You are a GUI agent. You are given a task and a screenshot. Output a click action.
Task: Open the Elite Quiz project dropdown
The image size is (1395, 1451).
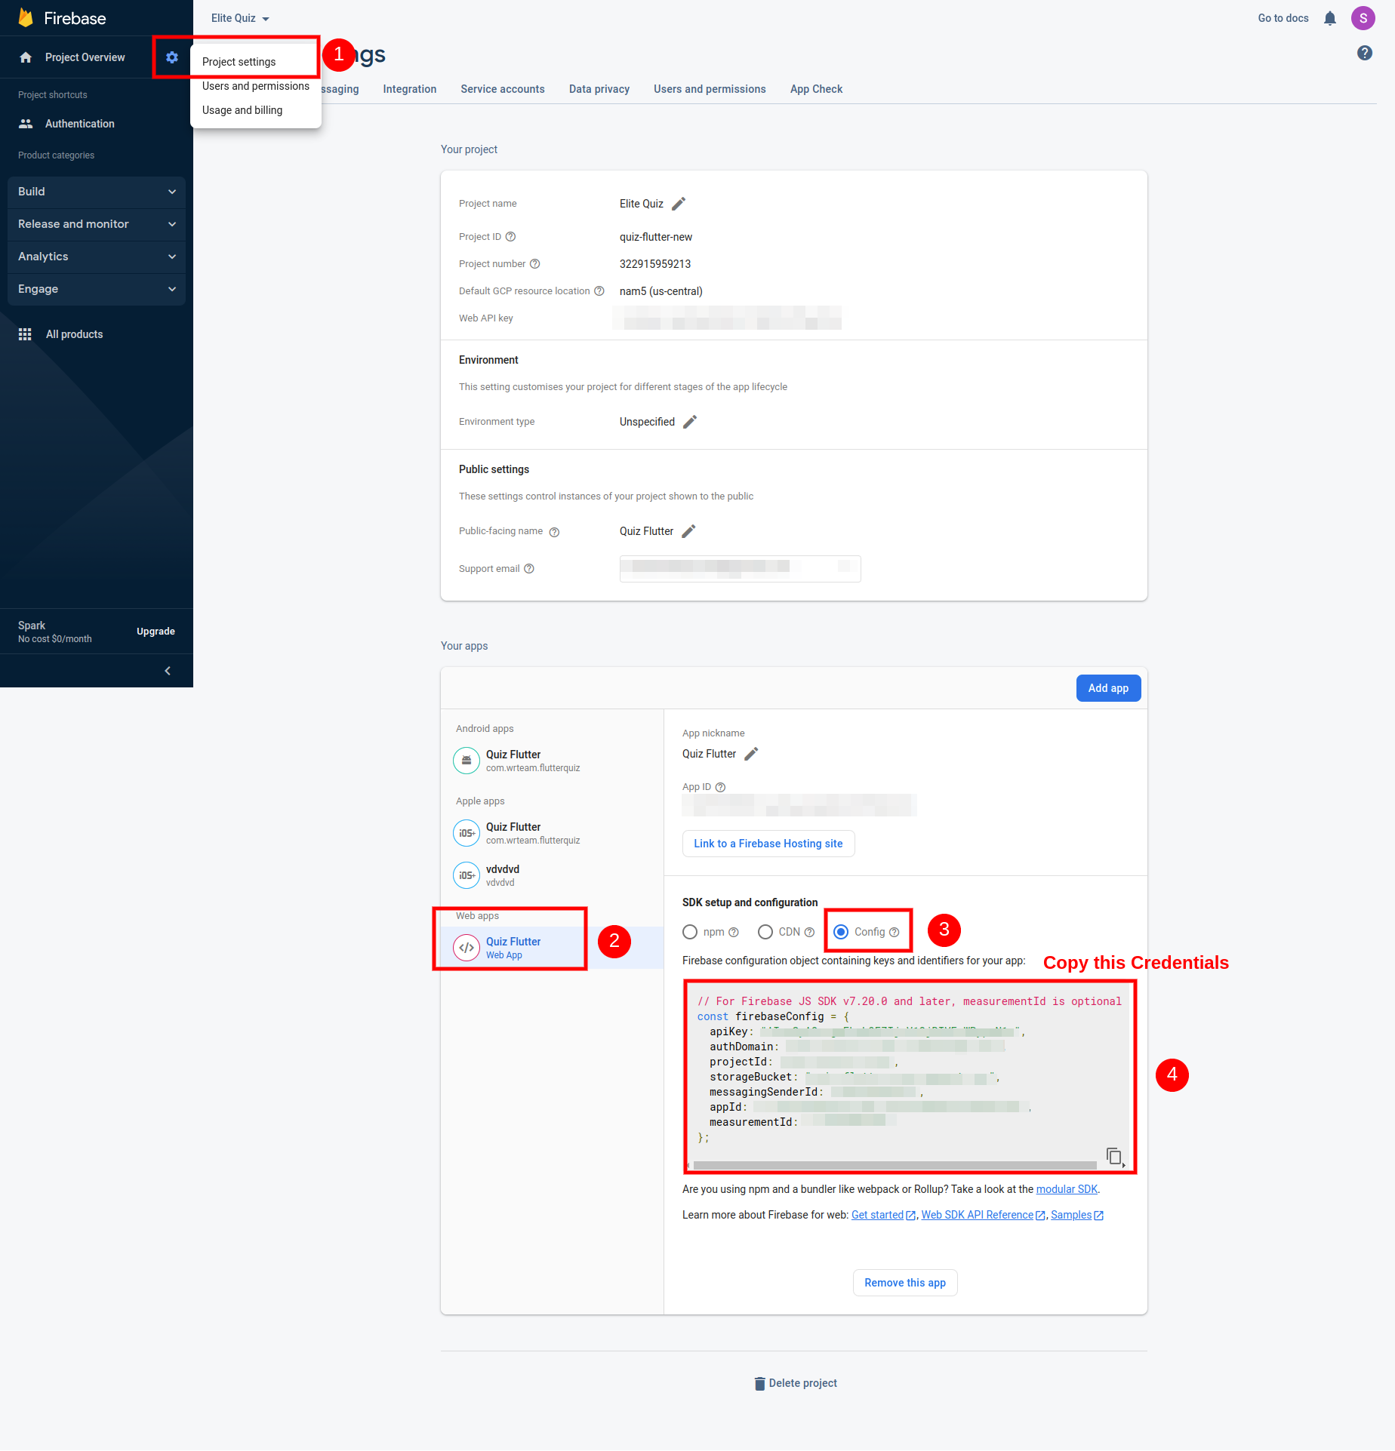pos(238,17)
